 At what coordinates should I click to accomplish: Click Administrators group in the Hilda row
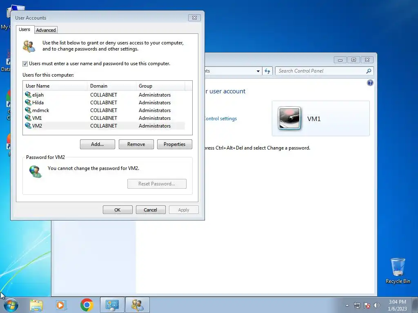click(155, 102)
